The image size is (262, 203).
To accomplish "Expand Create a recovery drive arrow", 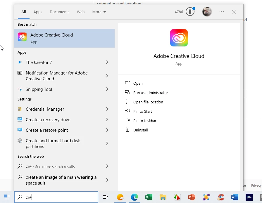I will [x=107, y=119].
